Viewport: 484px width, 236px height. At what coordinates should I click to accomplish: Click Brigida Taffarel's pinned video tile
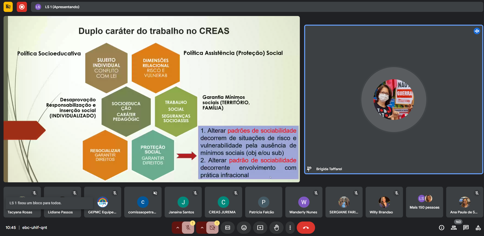[394, 100]
